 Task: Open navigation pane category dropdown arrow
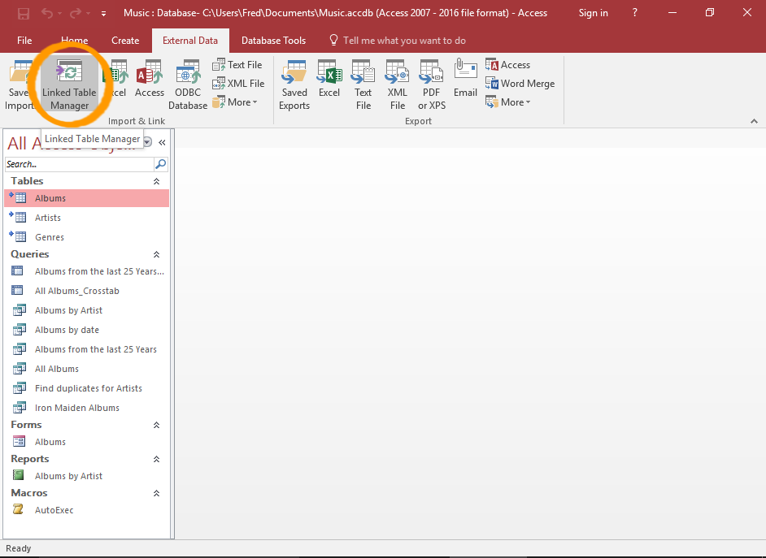[147, 142]
